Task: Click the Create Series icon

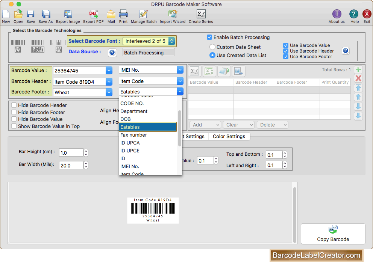Action: click(201, 14)
